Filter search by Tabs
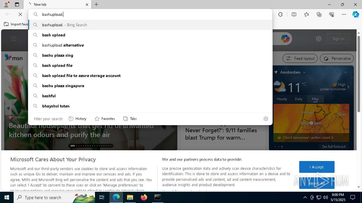Image resolution: width=362 pixels, height=203 pixels. (x=130, y=119)
